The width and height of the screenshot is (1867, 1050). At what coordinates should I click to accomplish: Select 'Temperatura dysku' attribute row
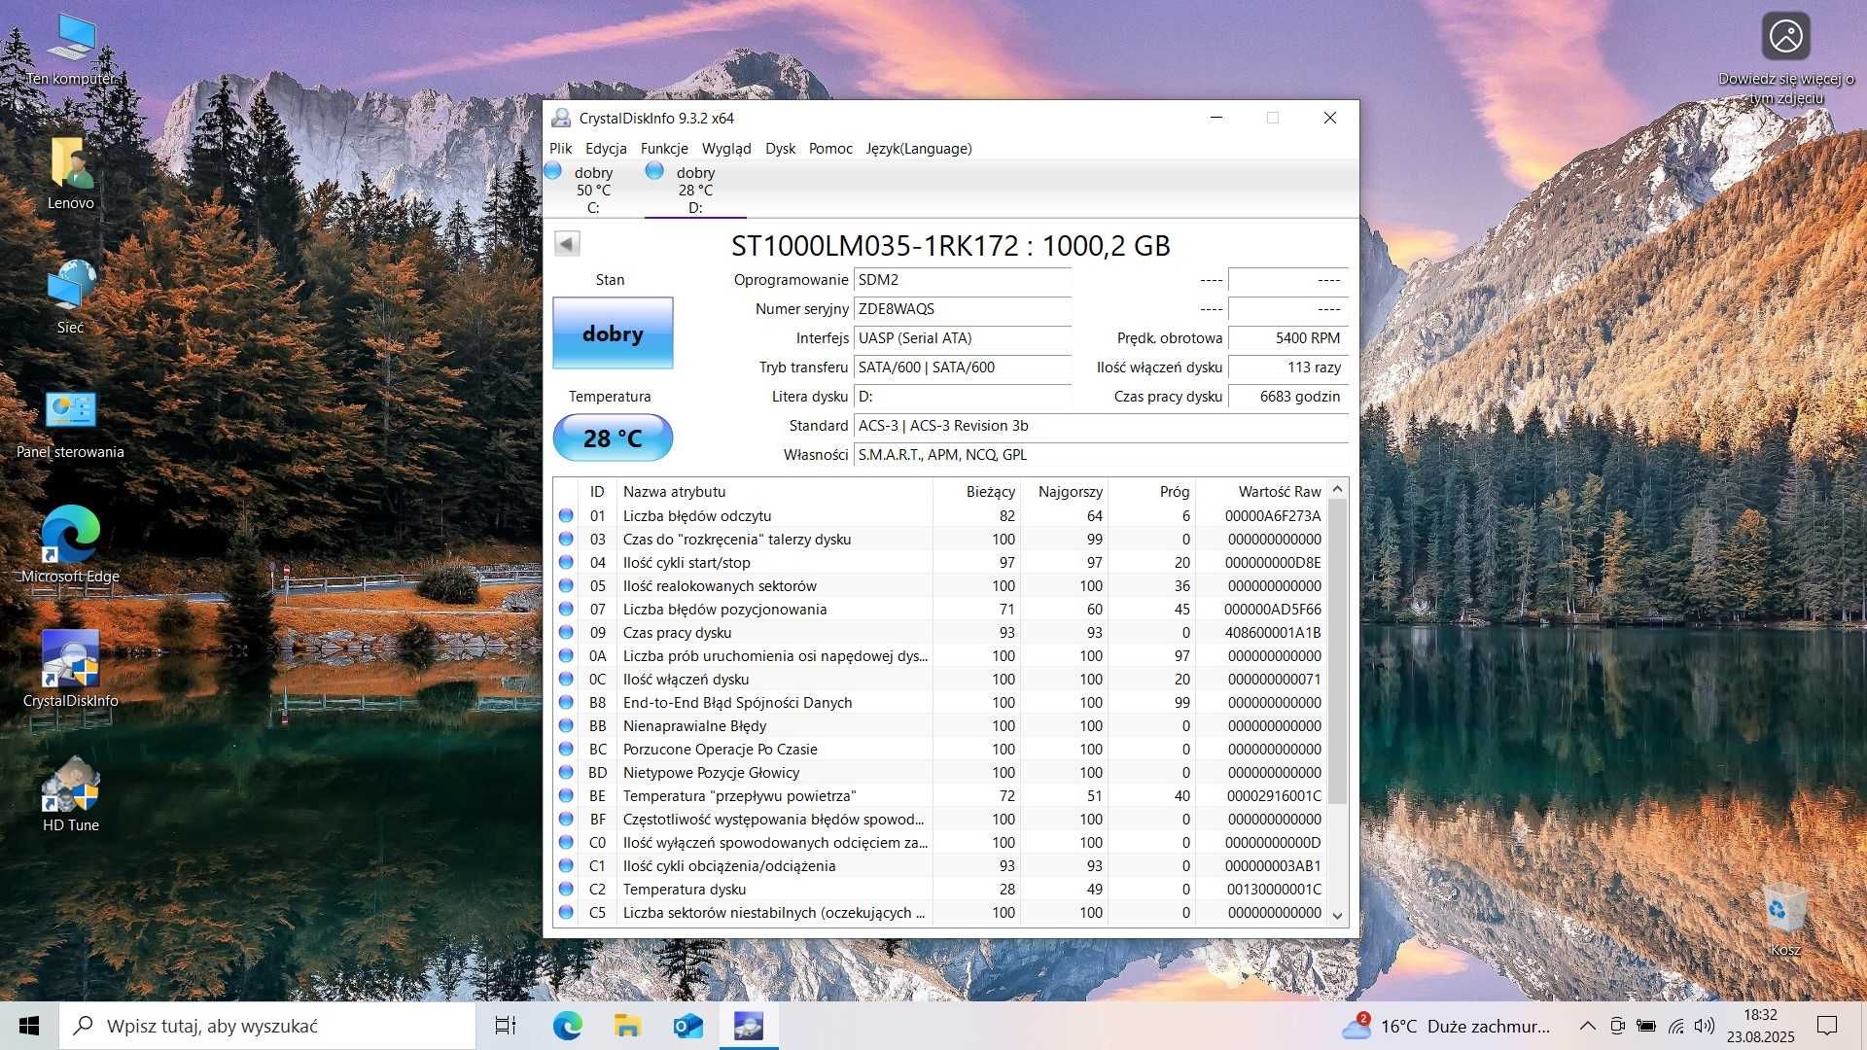(939, 889)
